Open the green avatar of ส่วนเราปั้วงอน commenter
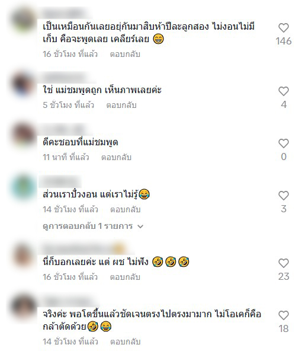 [x=23, y=187]
